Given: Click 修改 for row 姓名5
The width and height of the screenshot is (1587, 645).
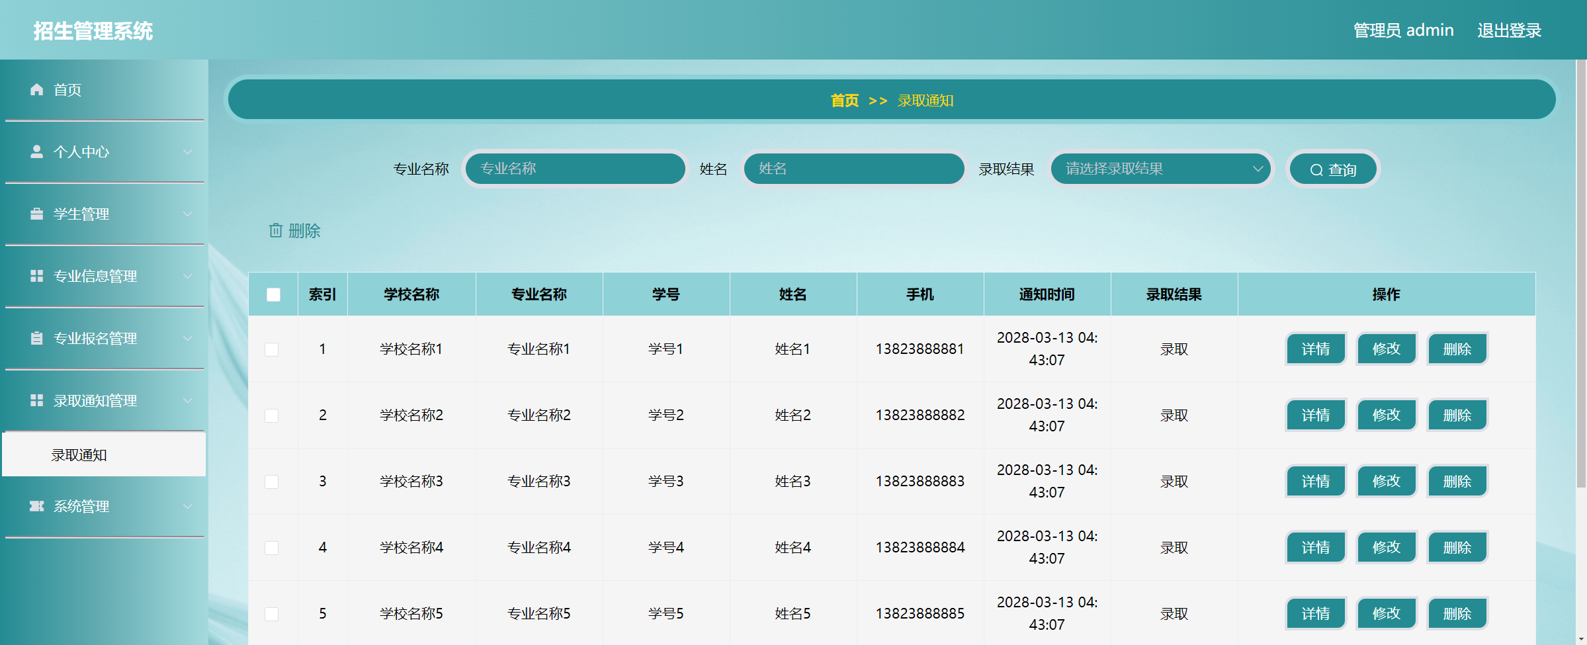Looking at the screenshot, I should [x=1387, y=613].
